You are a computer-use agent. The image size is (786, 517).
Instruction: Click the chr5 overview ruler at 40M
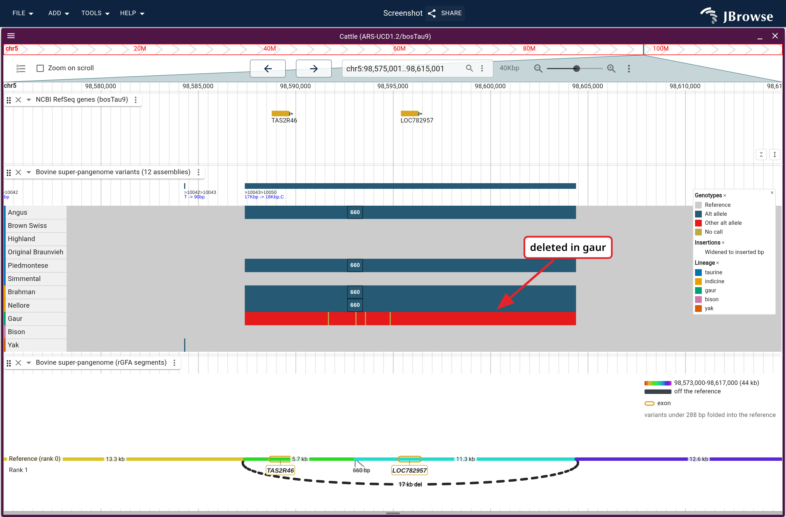[x=269, y=49]
